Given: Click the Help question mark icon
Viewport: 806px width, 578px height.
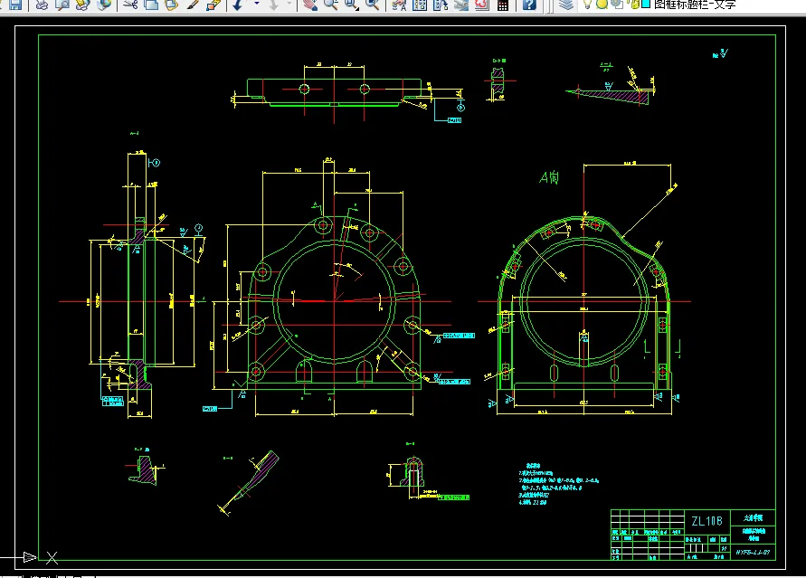Looking at the screenshot, I should pyautogui.click(x=529, y=5).
